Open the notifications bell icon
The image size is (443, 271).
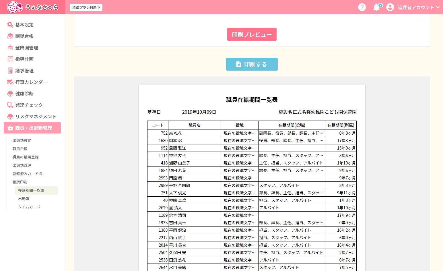[376, 7]
